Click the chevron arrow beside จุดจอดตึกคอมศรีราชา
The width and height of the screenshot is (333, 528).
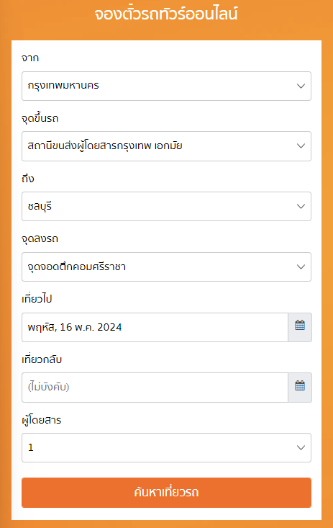coord(301,267)
